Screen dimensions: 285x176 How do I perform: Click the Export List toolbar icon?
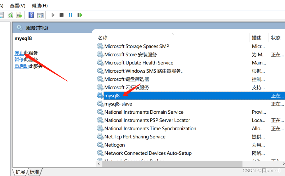pos(19,15)
